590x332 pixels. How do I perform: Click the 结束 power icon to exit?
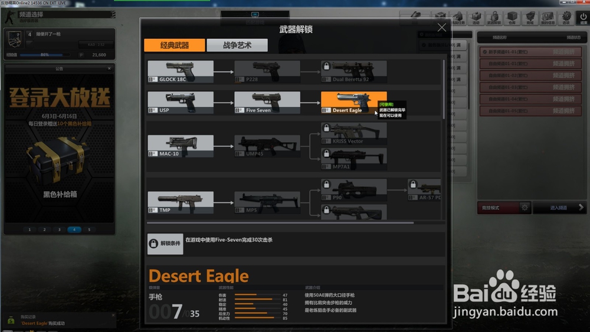[584, 18]
